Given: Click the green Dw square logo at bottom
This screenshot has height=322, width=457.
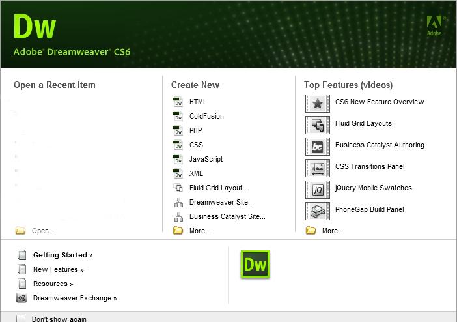Looking at the screenshot, I should tap(255, 264).
